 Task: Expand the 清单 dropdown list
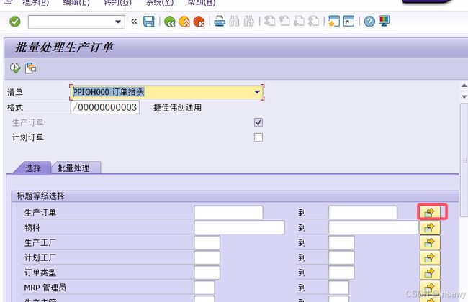tap(257, 92)
